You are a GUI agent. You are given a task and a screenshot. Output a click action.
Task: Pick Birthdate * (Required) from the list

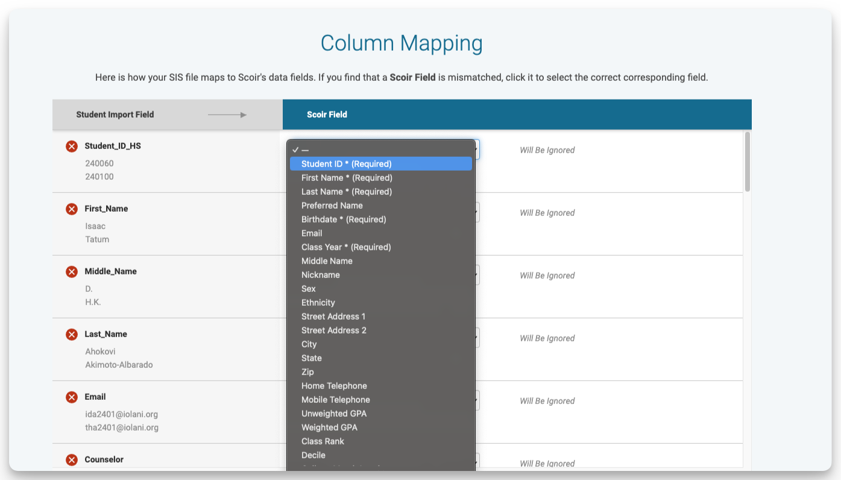(x=381, y=219)
